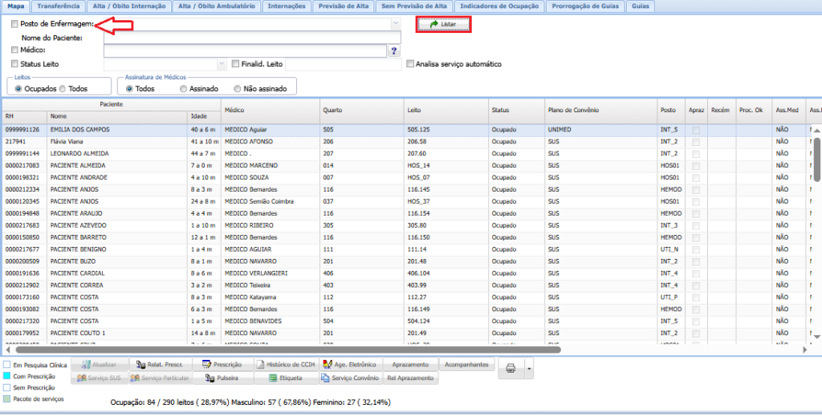Click the Serviço Particular button
The width and height of the screenshot is (822, 416).
coord(161,378)
